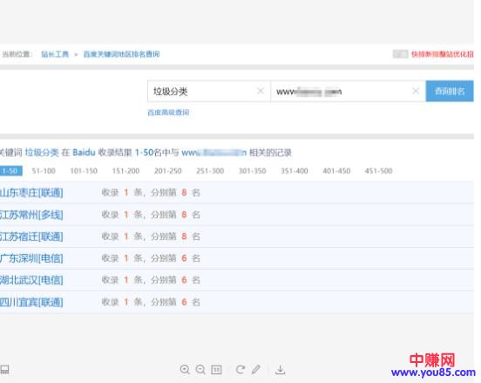Select the 401-450 ranking range tab
This screenshot has height=383, width=481.
click(336, 171)
